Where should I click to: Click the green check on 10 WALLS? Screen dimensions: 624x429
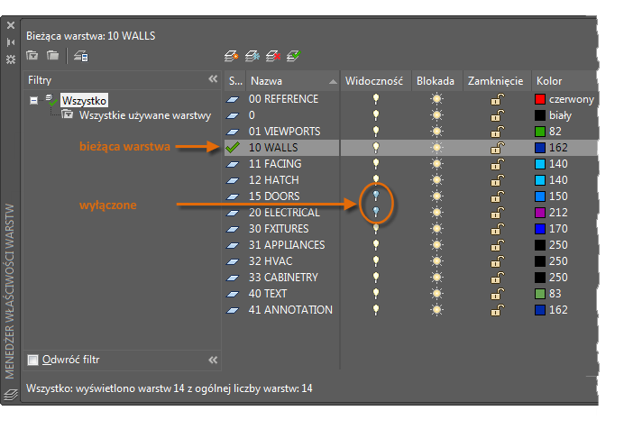tap(233, 148)
